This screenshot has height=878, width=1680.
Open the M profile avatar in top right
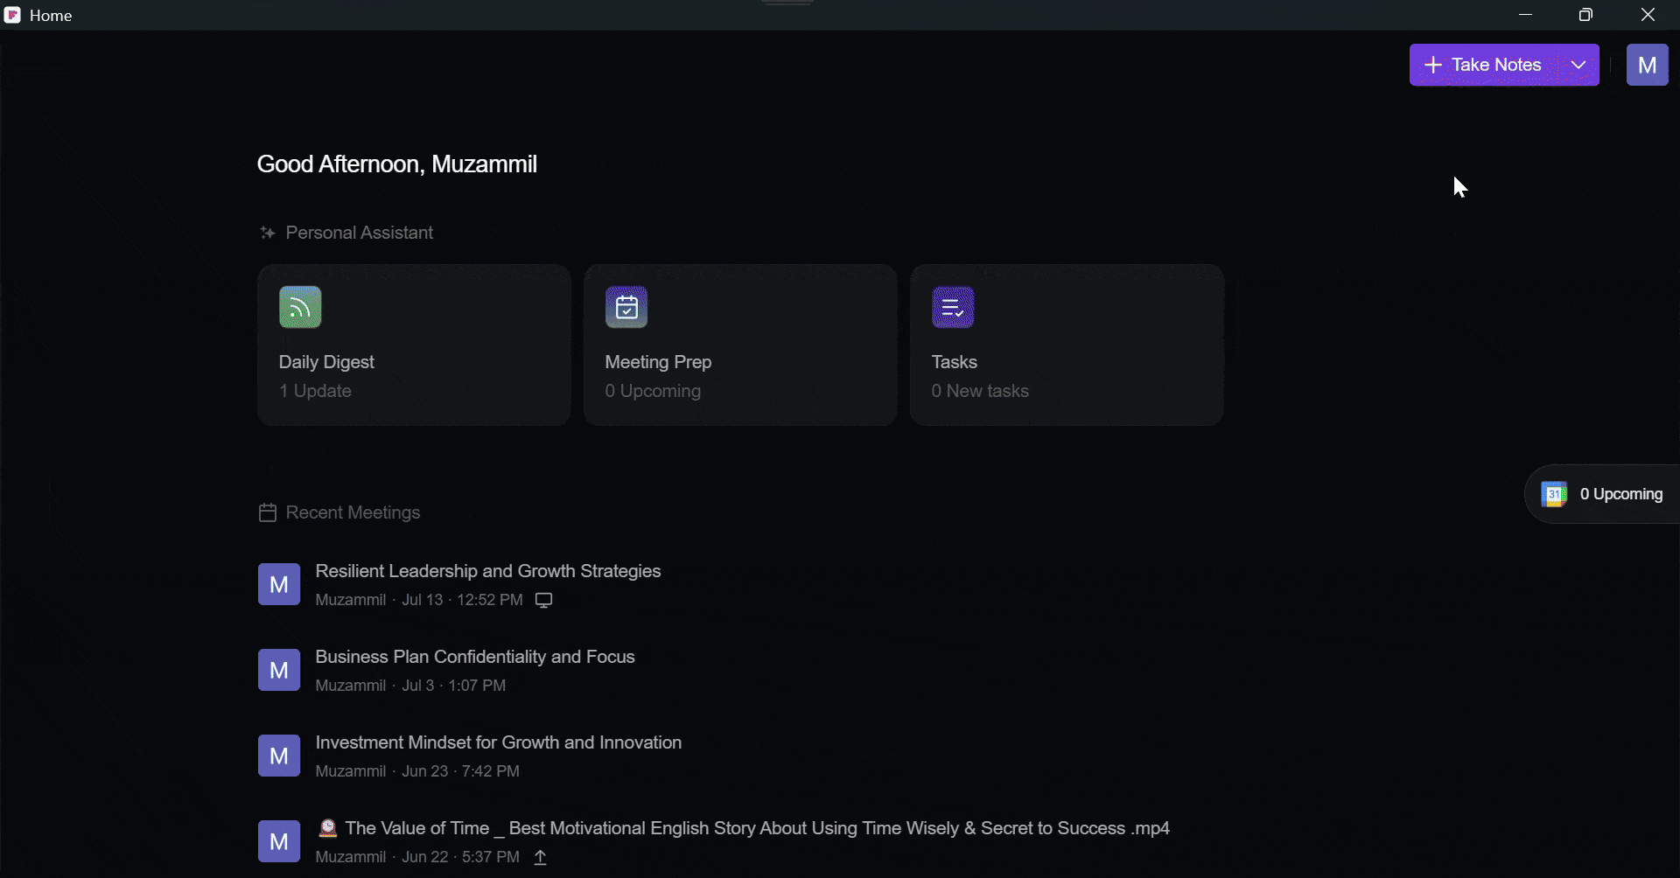click(x=1647, y=65)
